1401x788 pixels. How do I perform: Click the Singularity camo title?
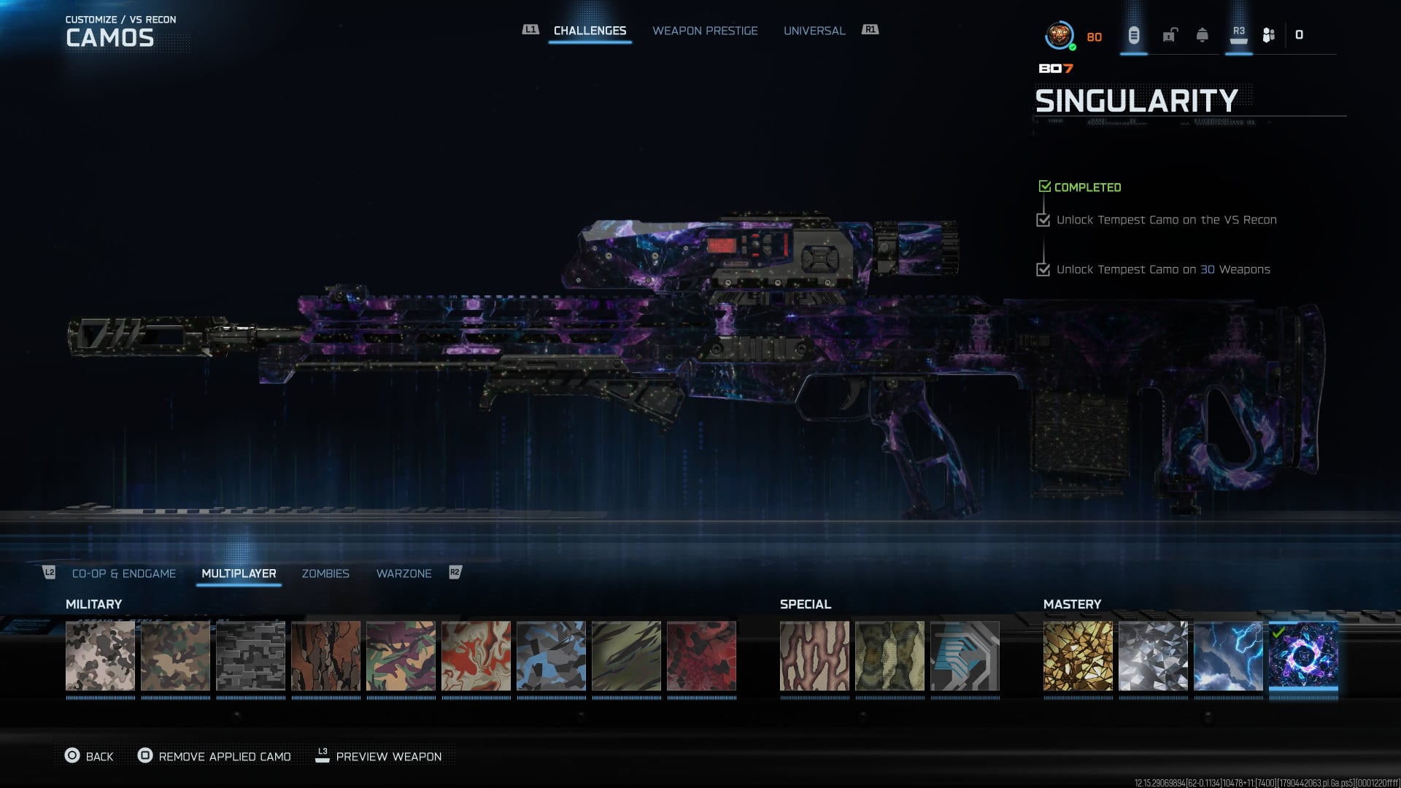[1136, 101]
